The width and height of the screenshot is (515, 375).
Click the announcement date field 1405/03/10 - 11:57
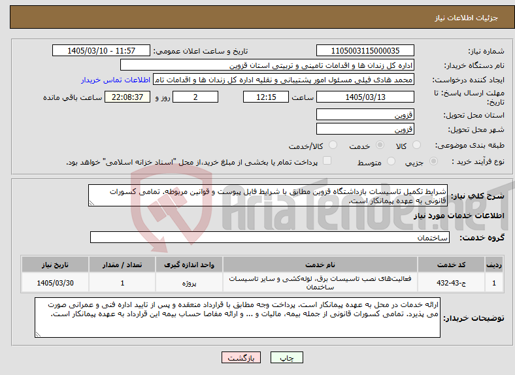pyautogui.click(x=101, y=50)
